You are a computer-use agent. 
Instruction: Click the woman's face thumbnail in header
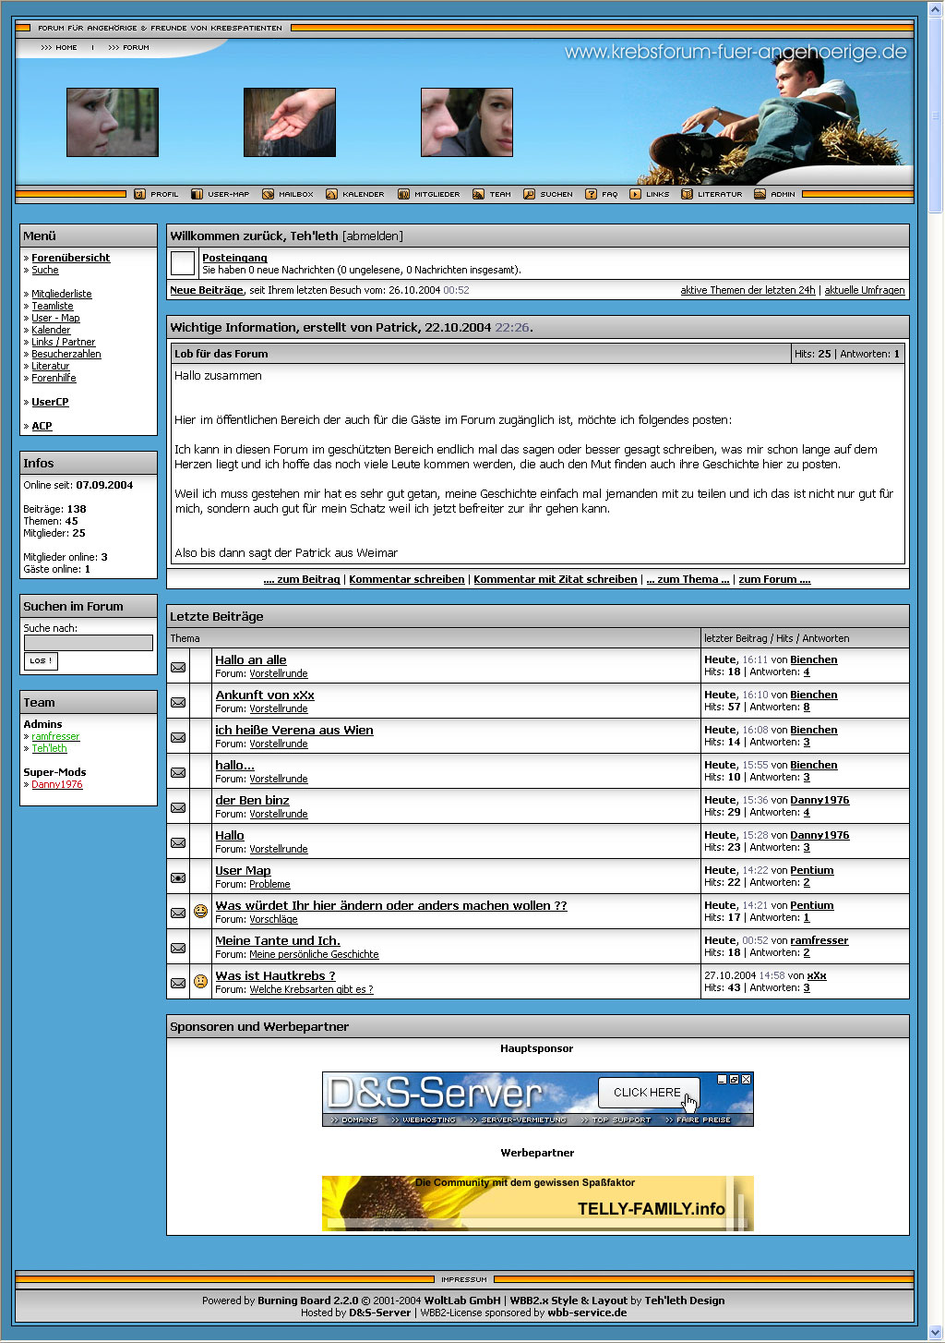click(113, 122)
